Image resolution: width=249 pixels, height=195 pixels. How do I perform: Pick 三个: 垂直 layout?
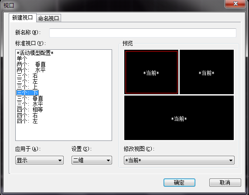click(30, 99)
